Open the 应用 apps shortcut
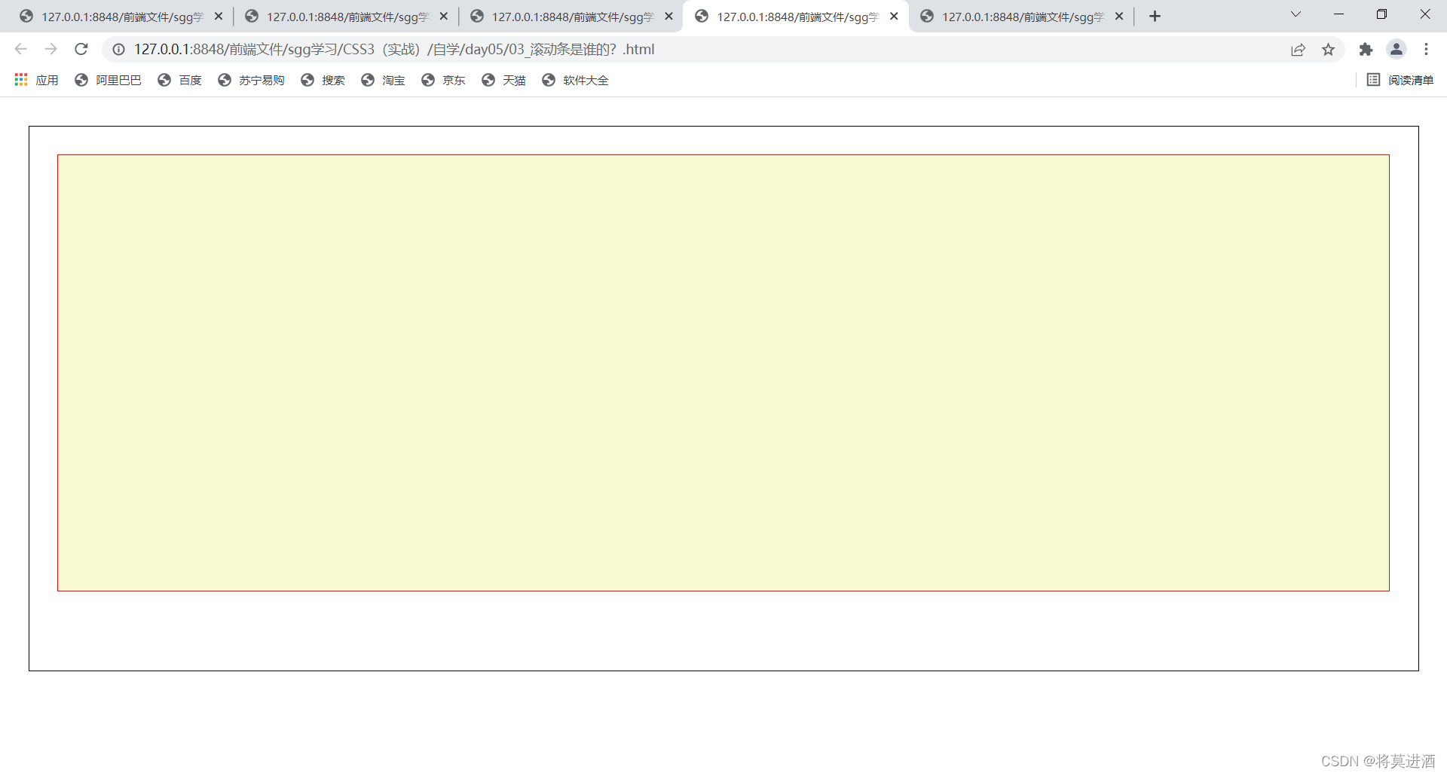This screenshot has height=776, width=1447. 36,80
